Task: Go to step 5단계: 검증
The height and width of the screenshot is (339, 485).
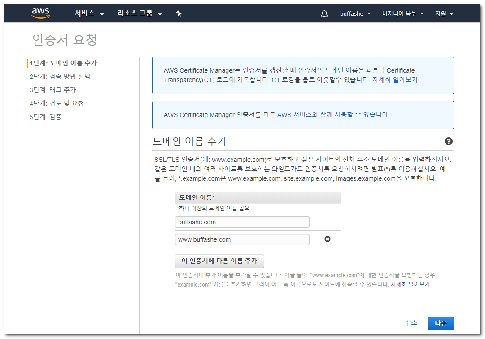Action: pos(45,117)
